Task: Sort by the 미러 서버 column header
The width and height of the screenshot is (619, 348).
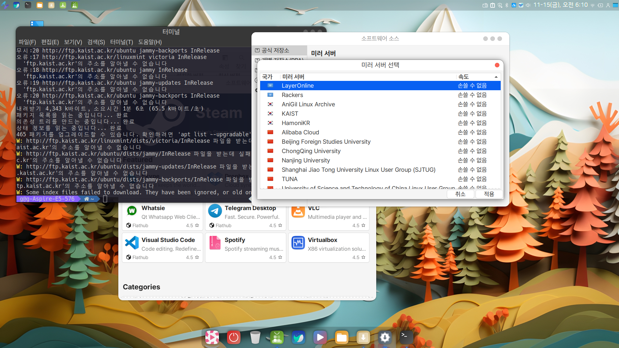Action: pyautogui.click(x=368, y=77)
